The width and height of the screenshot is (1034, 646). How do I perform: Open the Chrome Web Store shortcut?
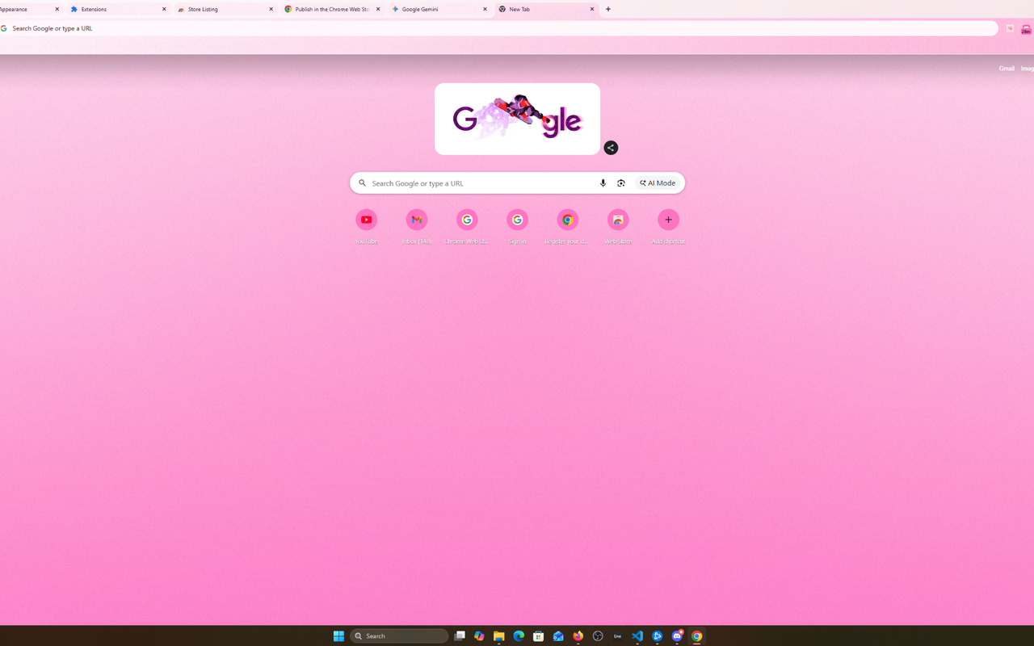467,219
